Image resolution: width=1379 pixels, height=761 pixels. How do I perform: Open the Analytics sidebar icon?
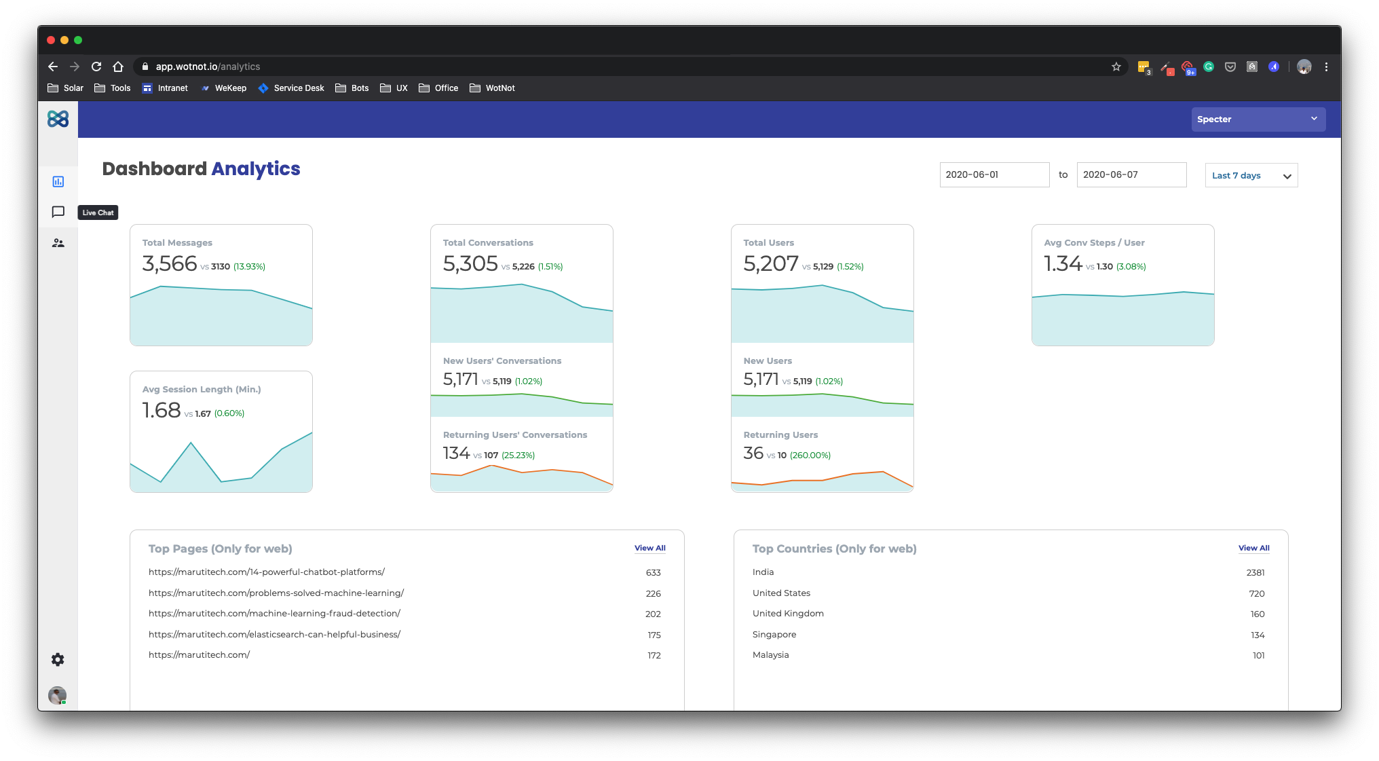pos(58,182)
